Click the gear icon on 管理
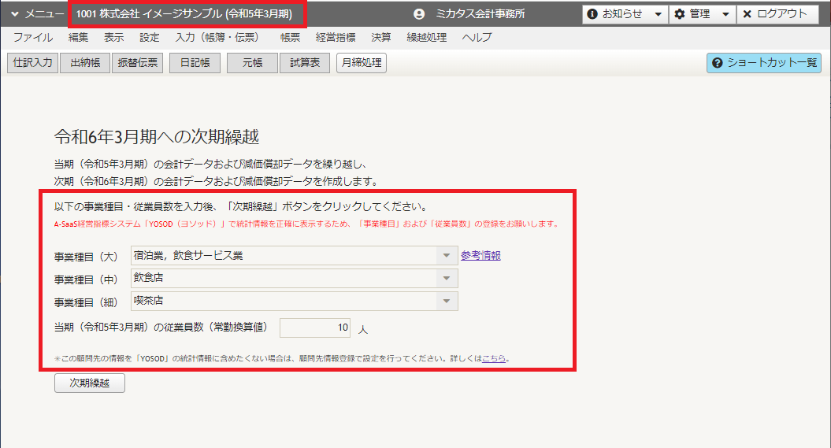This screenshot has height=448, width=831. [680, 13]
